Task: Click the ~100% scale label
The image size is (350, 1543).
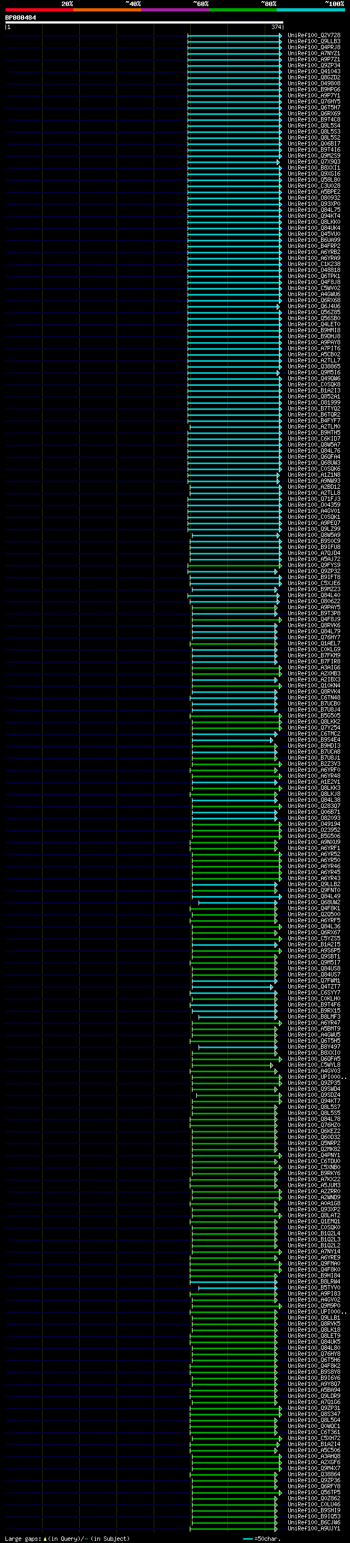Action: click(x=334, y=4)
